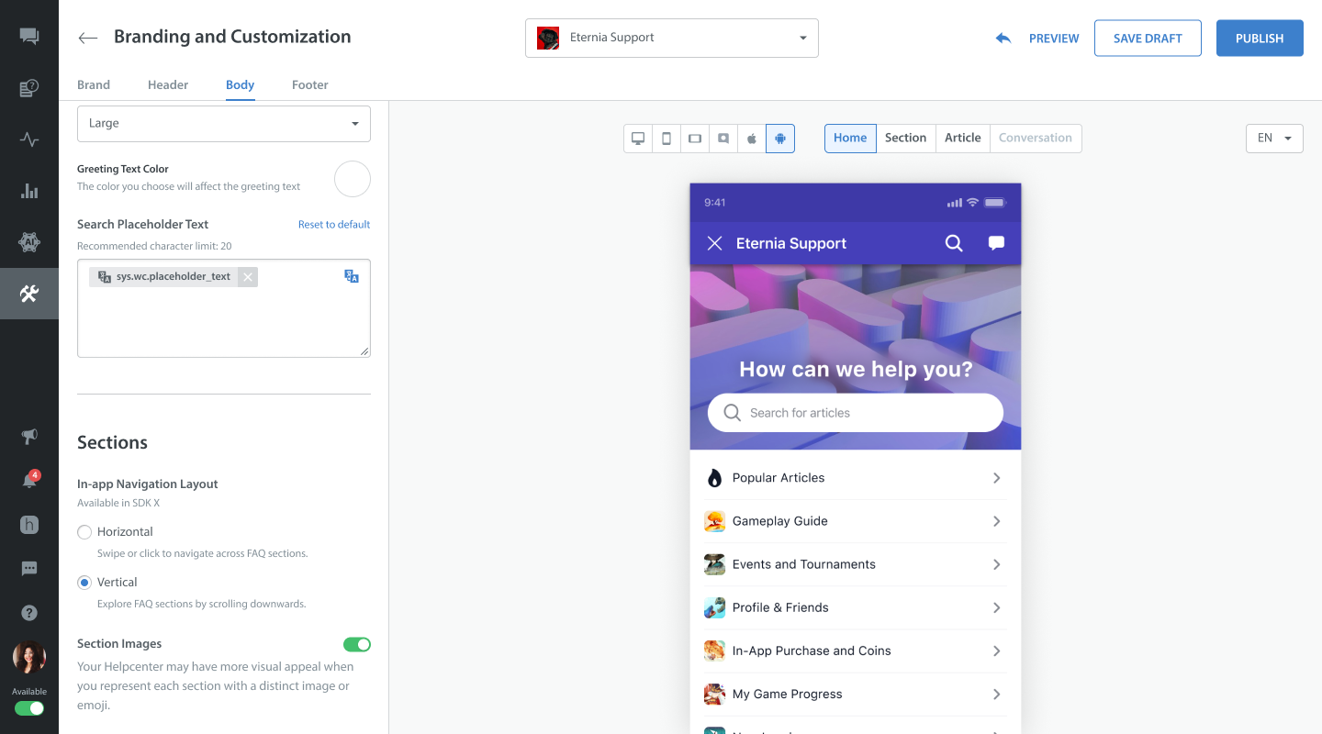The height and width of the screenshot is (734, 1322).
Task: Open the Greeting Text Color swatch
Action: (352, 179)
